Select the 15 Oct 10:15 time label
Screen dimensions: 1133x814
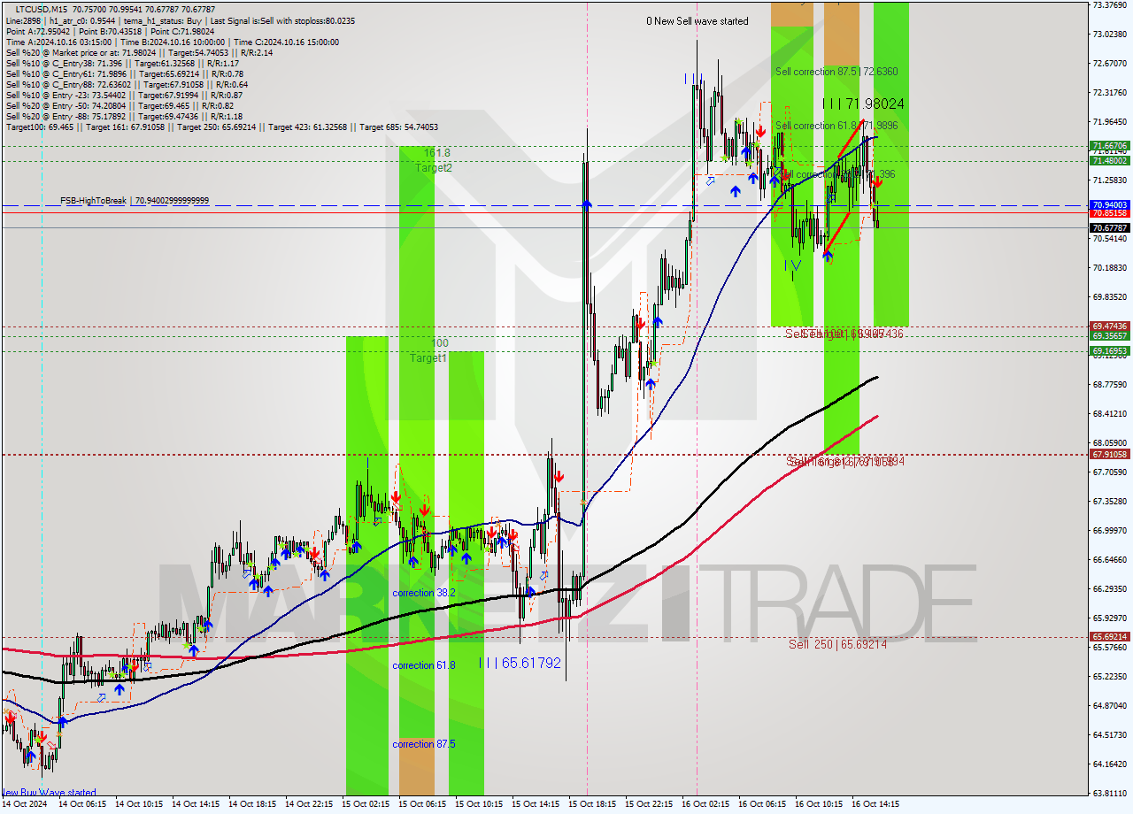click(479, 804)
